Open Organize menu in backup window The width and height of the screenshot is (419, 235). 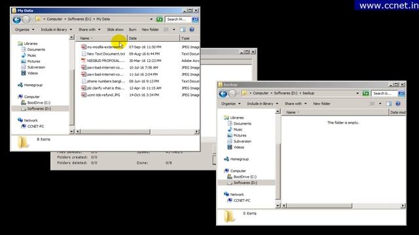point(231,104)
